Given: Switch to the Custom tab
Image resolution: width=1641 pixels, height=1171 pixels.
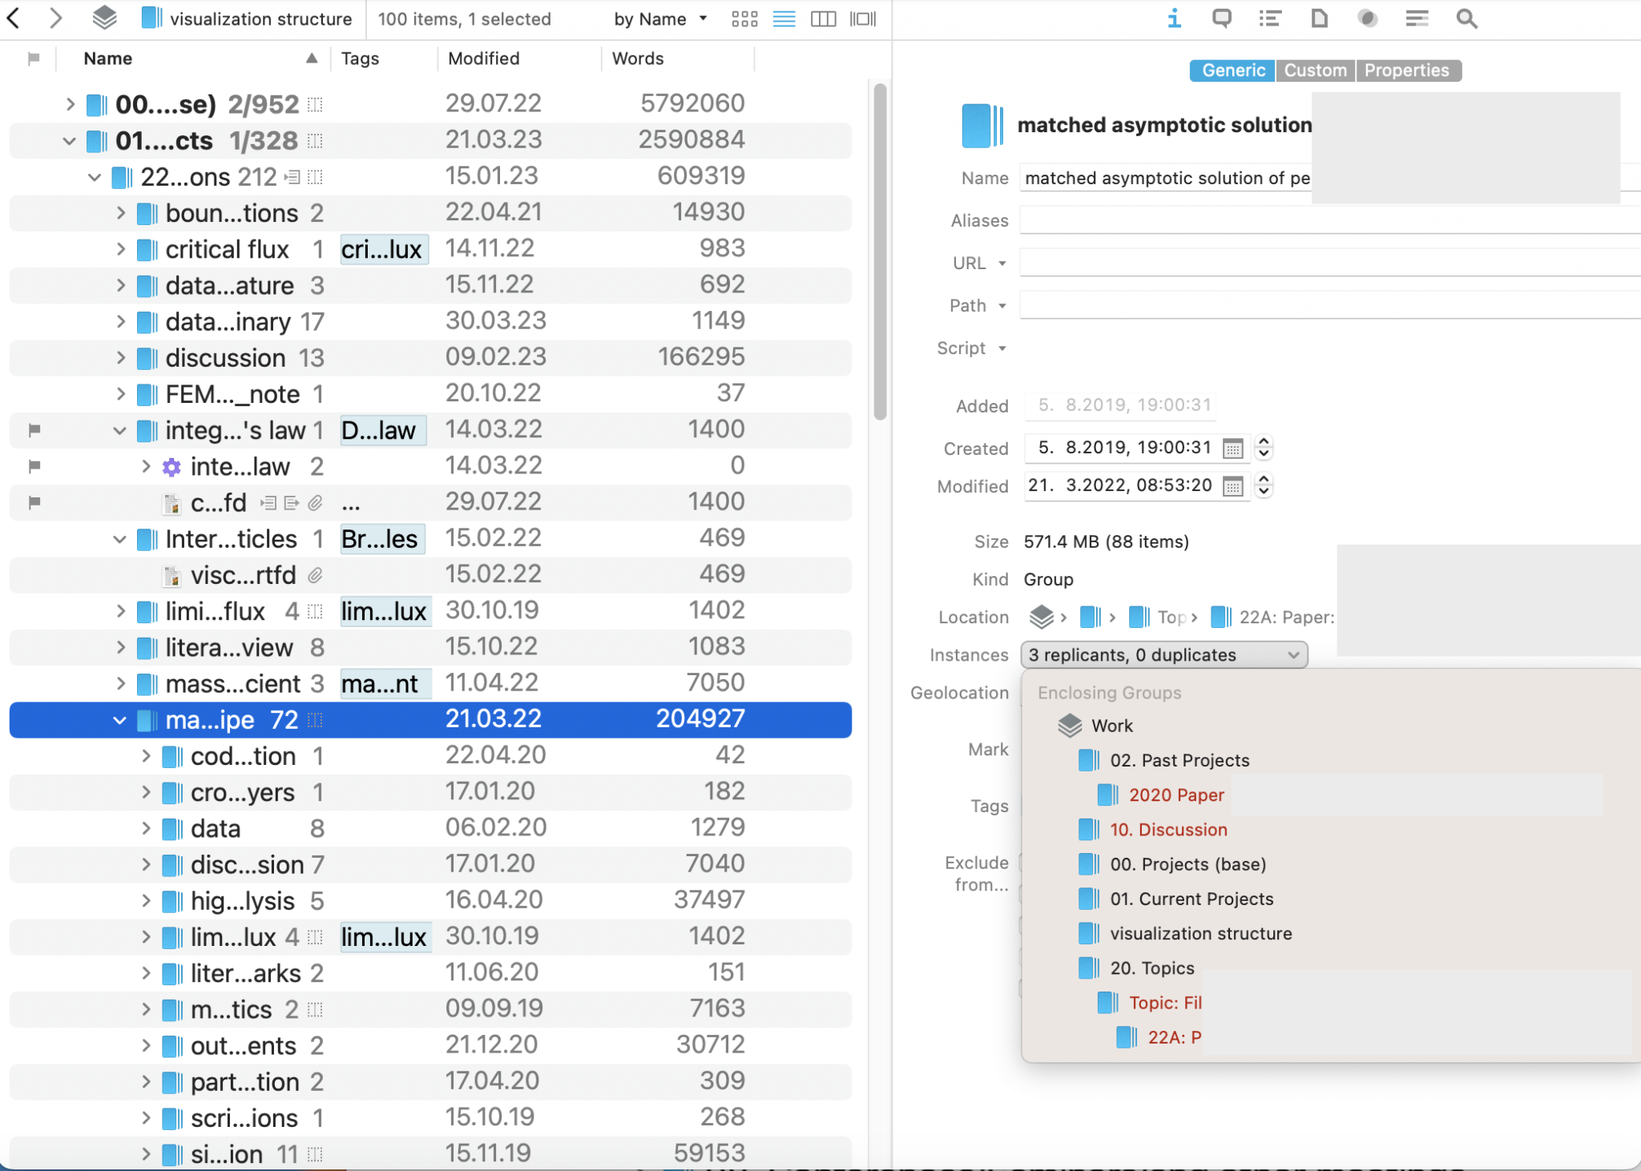Looking at the screenshot, I should point(1315,70).
